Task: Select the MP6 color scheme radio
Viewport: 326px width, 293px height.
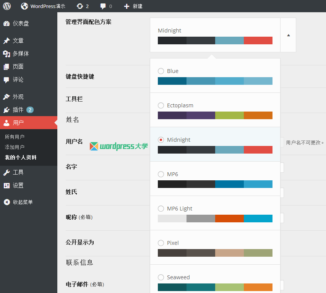Action: coord(161,174)
